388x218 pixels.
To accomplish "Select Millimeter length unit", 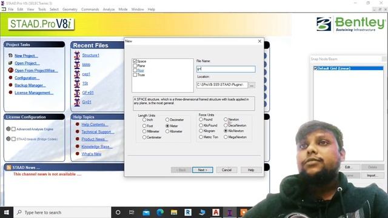I will click(144, 131).
